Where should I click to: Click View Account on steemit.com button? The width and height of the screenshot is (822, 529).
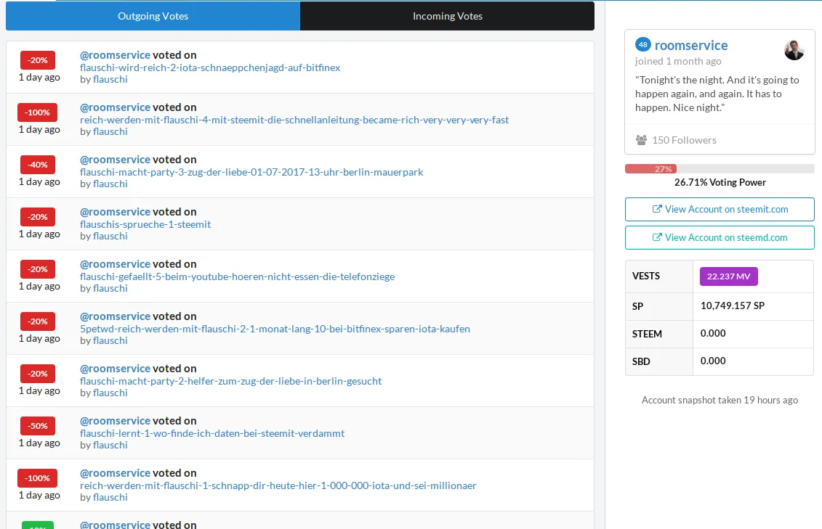tap(720, 209)
